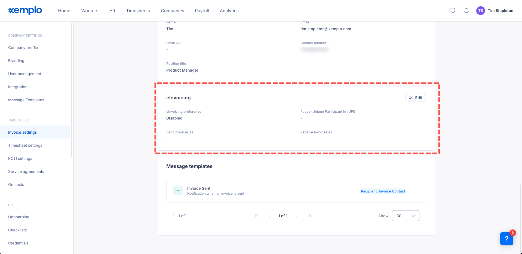Click the TS user avatar
This screenshot has height=254, width=522.
click(x=480, y=11)
